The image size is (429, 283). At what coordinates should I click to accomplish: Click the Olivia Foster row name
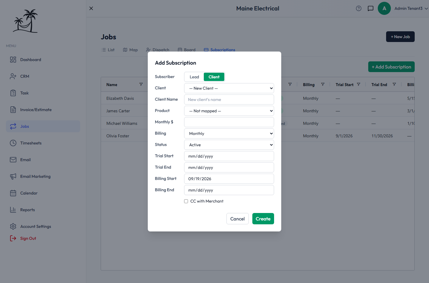click(118, 136)
